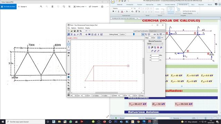The height and width of the screenshot is (124, 221).
Task: Open the Options menu in Ftool
Action: coord(74,28)
